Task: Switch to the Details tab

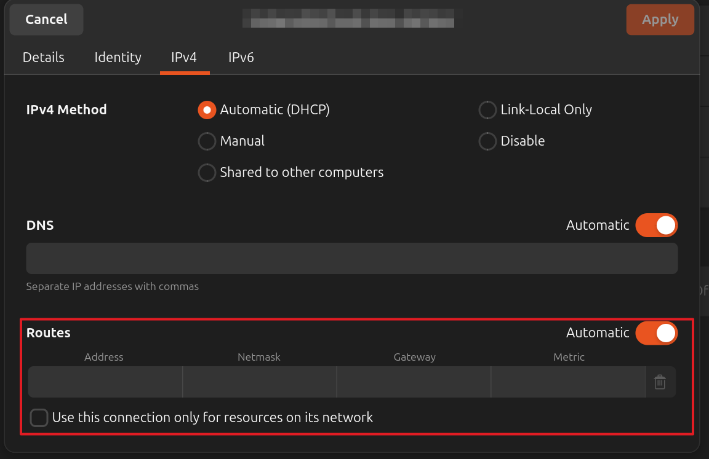Action: click(44, 58)
